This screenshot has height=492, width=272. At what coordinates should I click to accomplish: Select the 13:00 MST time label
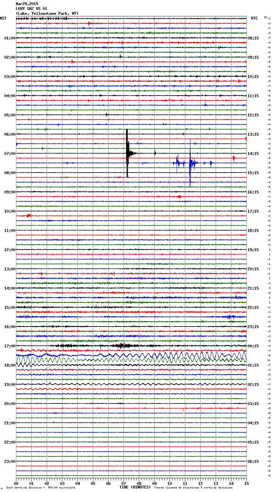[10, 269]
